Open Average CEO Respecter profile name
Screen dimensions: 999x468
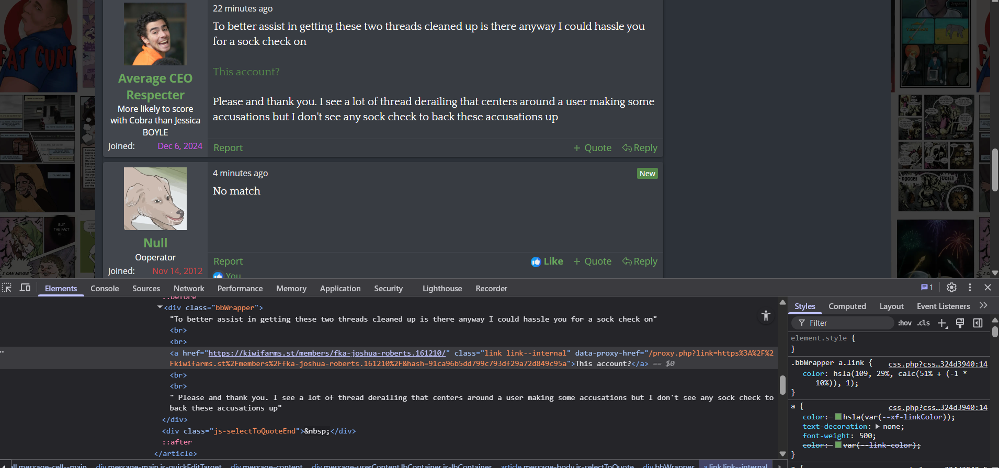coord(155,86)
